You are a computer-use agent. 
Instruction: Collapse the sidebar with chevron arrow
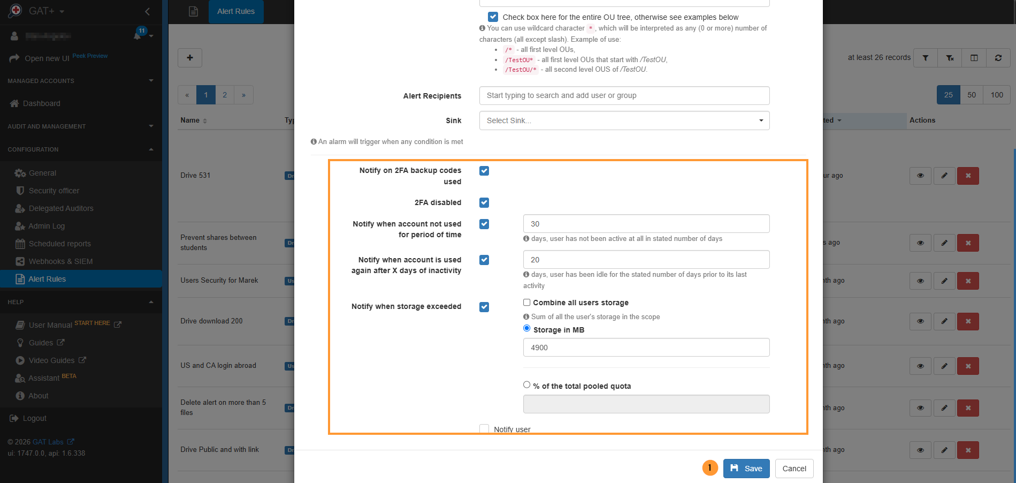tap(148, 11)
